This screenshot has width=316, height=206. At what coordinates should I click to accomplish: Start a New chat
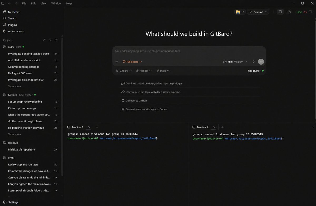click(14, 12)
